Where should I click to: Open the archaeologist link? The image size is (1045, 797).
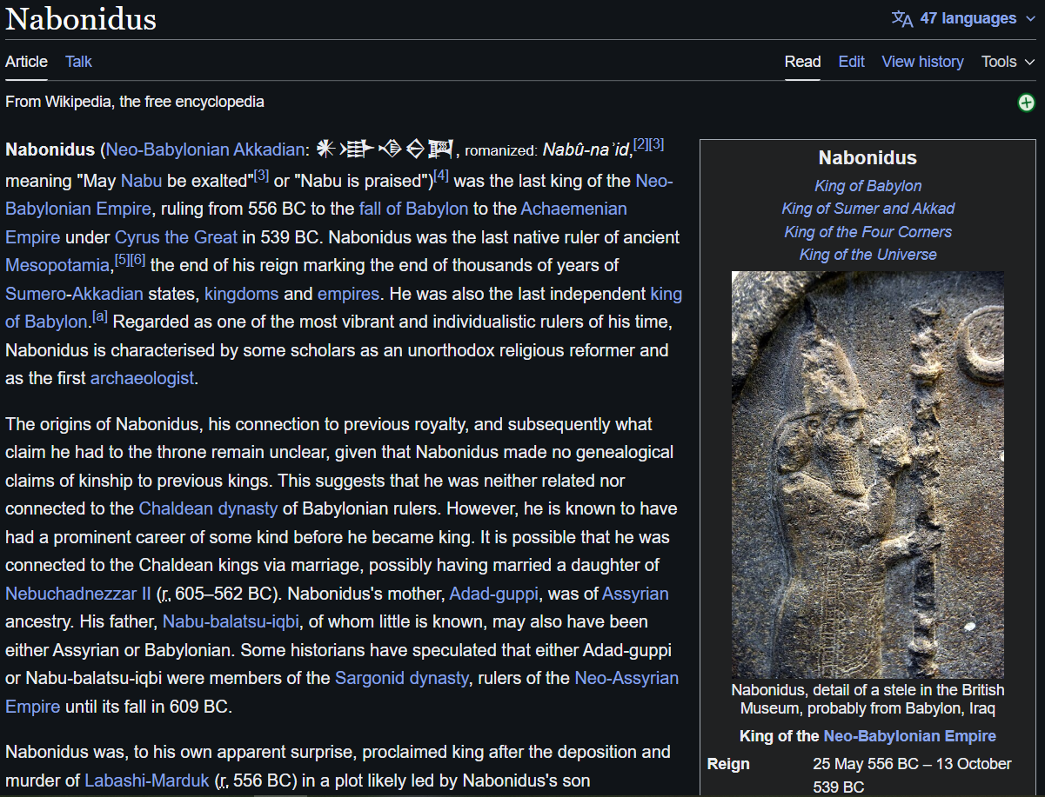pyautogui.click(x=142, y=378)
